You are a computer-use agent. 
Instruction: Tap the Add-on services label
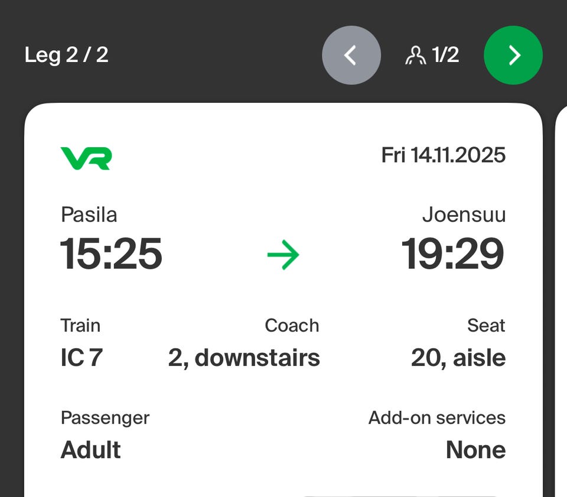(x=437, y=418)
